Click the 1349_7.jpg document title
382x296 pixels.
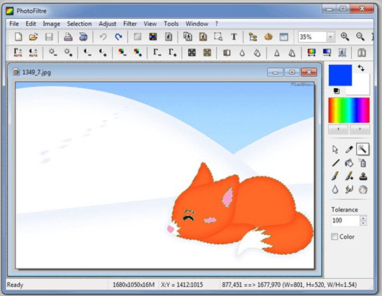36,72
